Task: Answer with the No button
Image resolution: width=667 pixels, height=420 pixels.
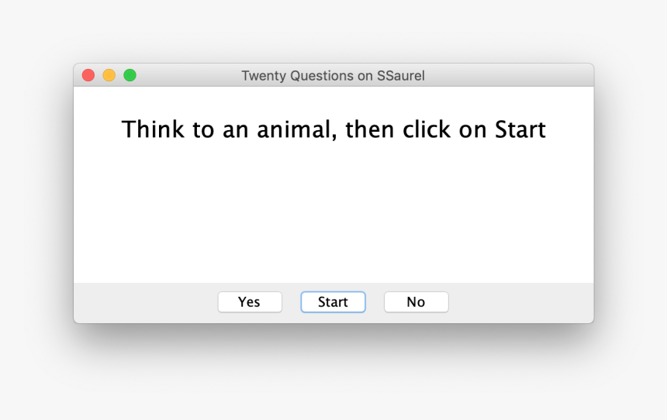Action: pyautogui.click(x=416, y=302)
